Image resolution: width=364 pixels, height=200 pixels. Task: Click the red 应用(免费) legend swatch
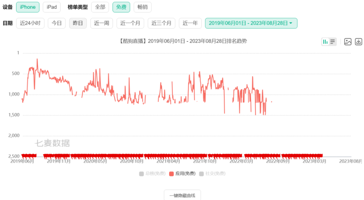pos(171,174)
